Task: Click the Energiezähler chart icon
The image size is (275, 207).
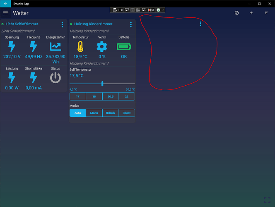Action: [55, 47]
